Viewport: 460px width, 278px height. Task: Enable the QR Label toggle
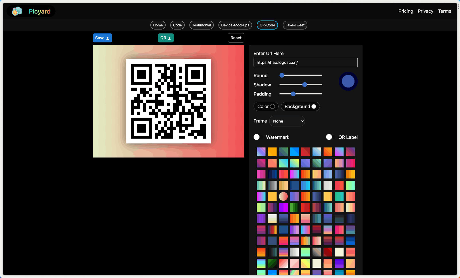[x=329, y=137]
